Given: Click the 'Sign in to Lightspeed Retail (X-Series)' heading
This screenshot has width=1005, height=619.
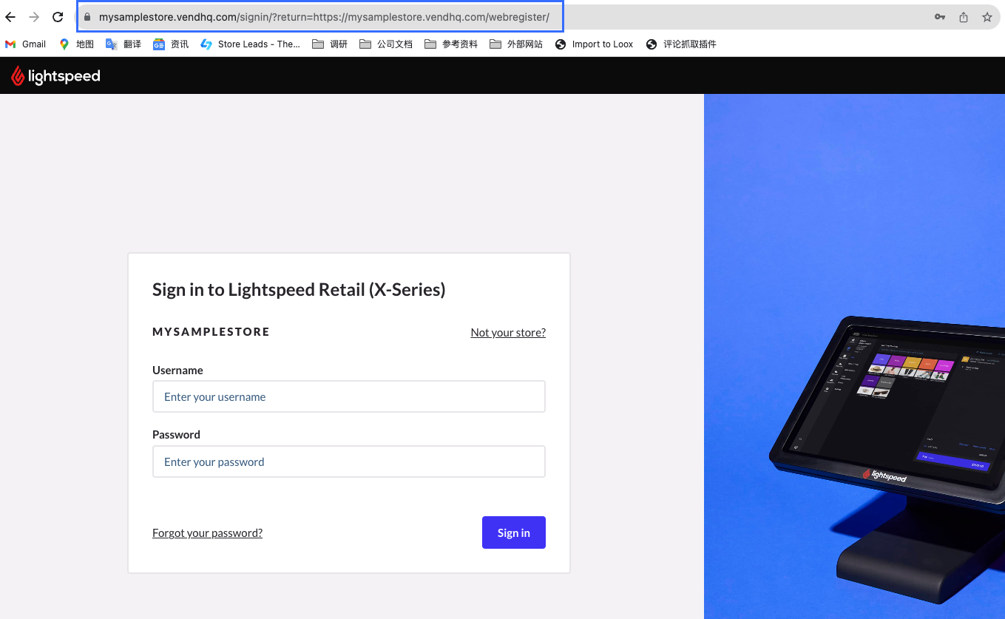Looking at the screenshot, I should 299,289.
